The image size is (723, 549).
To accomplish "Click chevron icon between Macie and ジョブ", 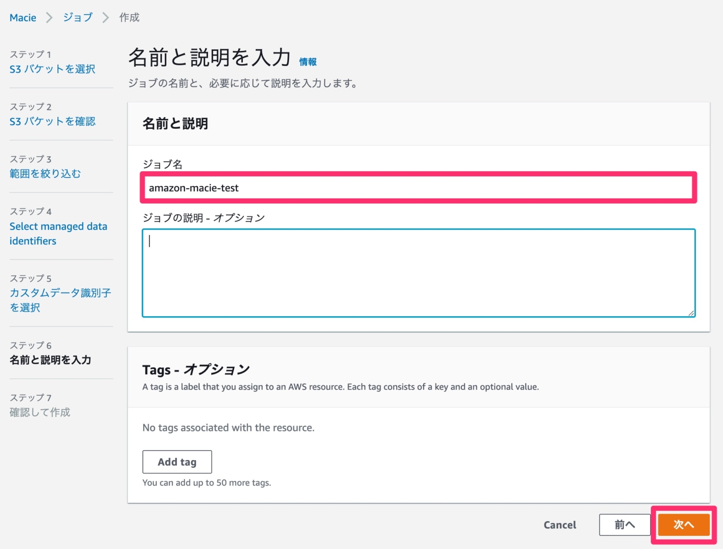I will (x=50, y=17).
